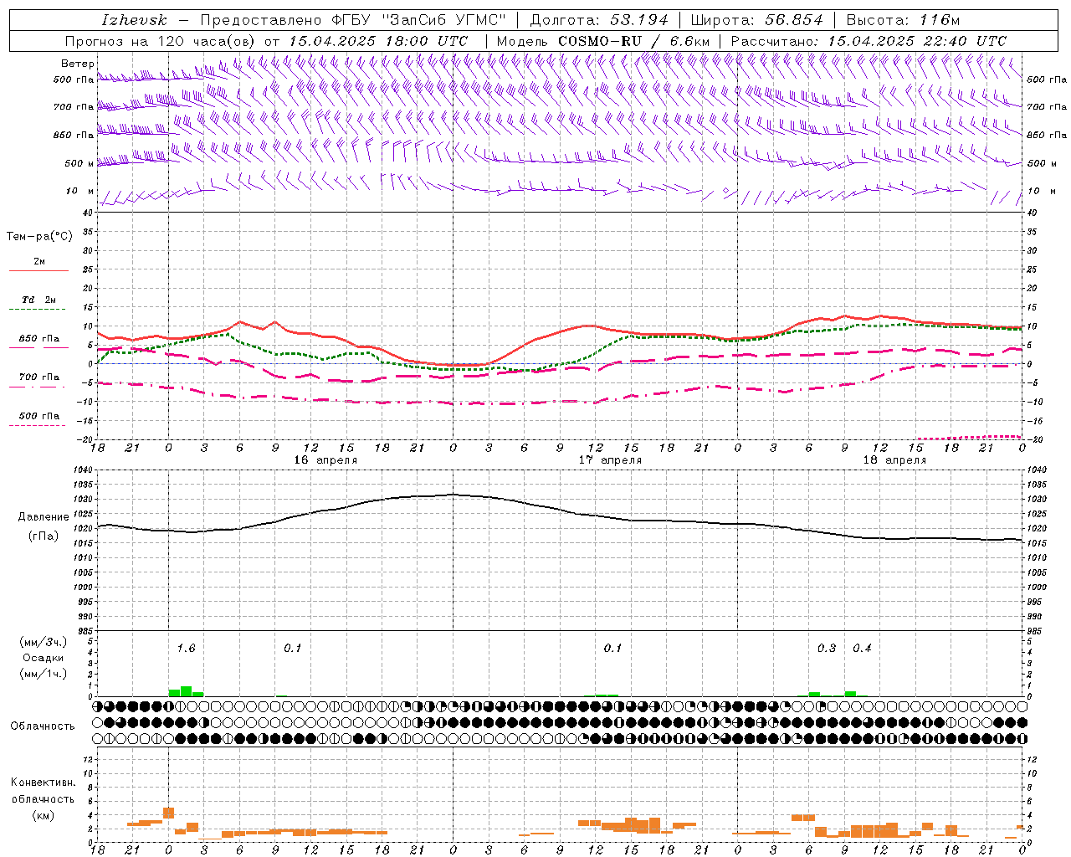Select precipitation value '0.4'
The image size is (1071, 857).
[x=862, y=648]
